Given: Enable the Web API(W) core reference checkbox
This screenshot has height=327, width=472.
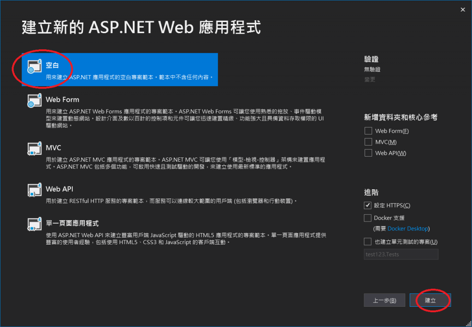Looking at the screenshot, I should click(x=368, y=153).
